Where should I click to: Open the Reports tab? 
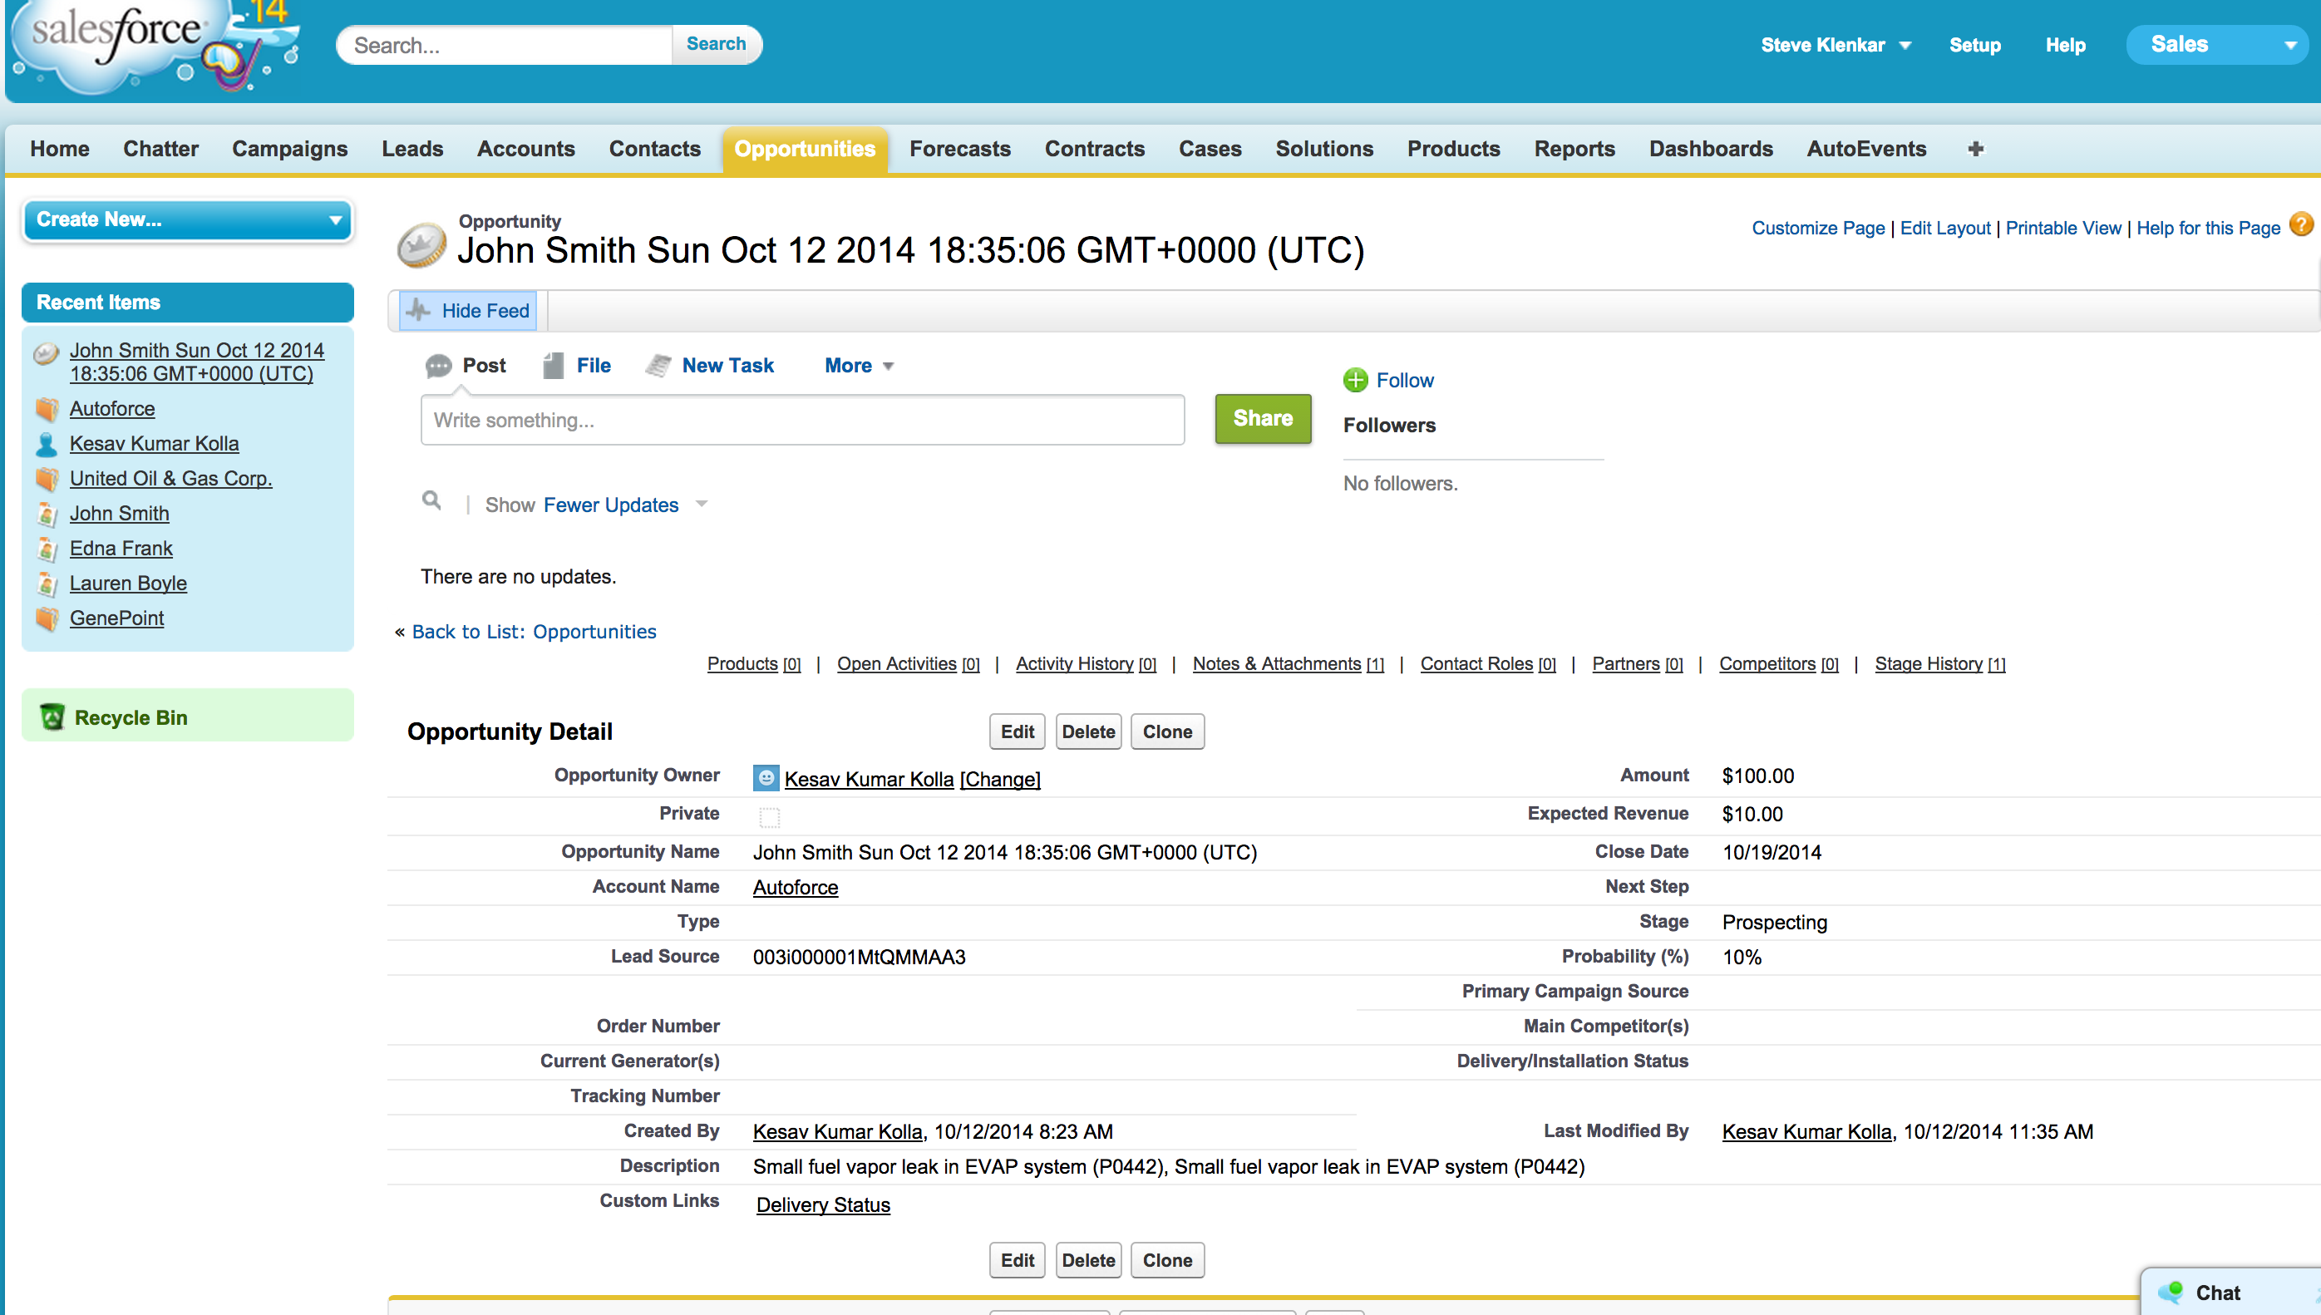point(1574,149)
